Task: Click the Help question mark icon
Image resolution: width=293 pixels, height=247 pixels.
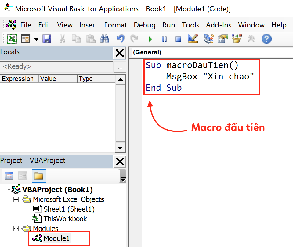Action: coord(266,39)
